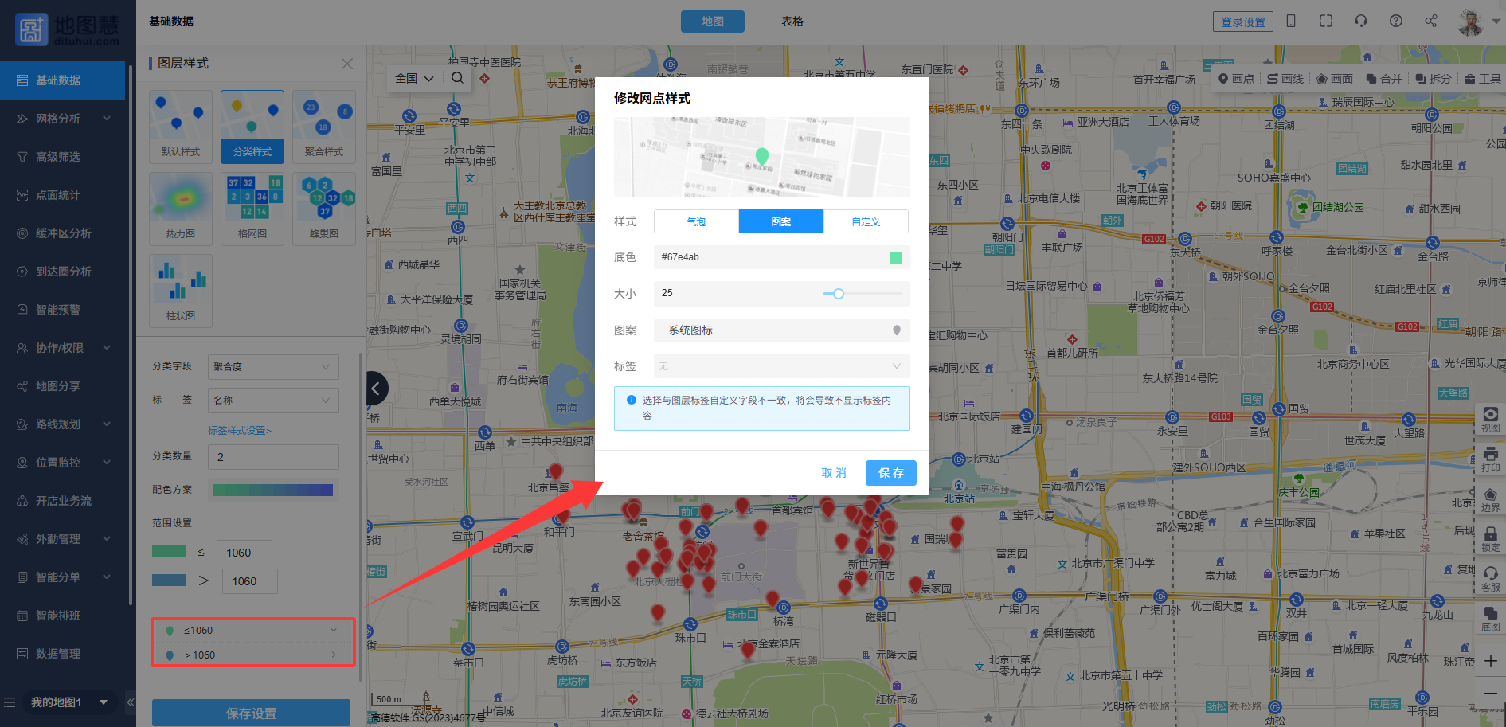The image size is (1506, 727).
Task: Open Buffer Analysis in sidebar menu
Action: click(64, 233)
